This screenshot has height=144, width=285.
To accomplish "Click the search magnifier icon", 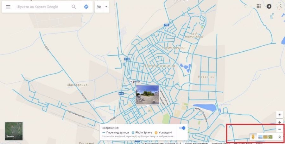I will [74, 7].
